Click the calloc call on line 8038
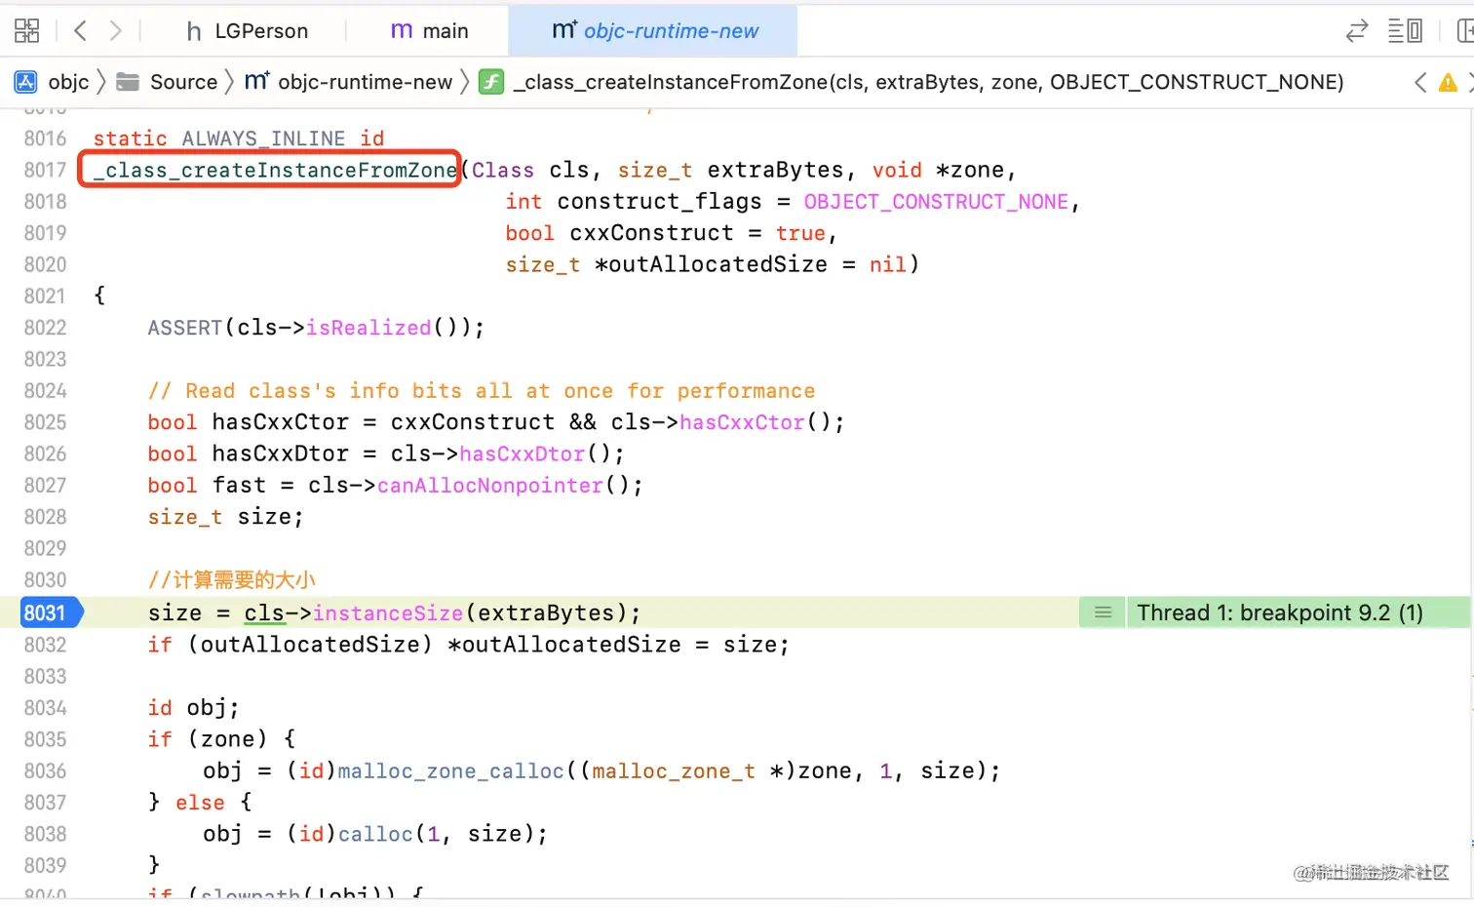This screenshot has width=1474, height=907. (375, 834)
